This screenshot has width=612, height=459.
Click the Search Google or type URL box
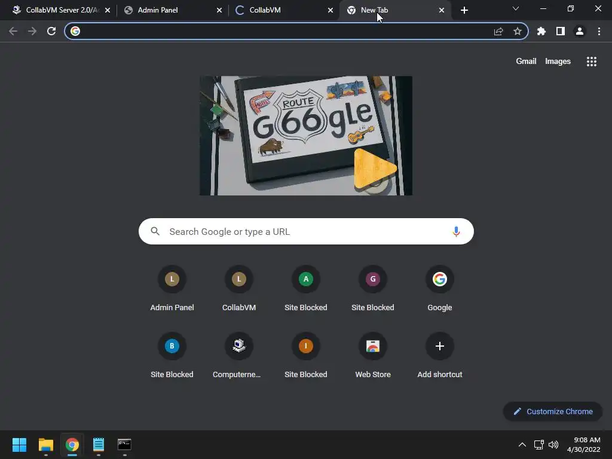[x=306, y=231]
